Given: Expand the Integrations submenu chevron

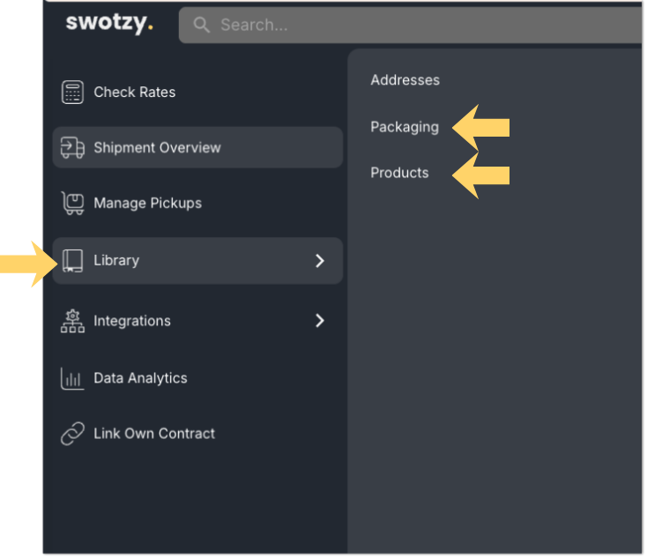Looking at the screenshot, I should (x=320, y=321).
